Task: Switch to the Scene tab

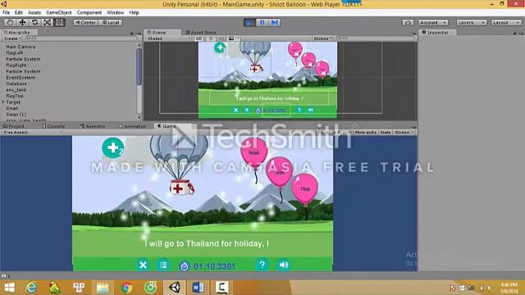Action: pyautogui.click(x=162, y=33)
